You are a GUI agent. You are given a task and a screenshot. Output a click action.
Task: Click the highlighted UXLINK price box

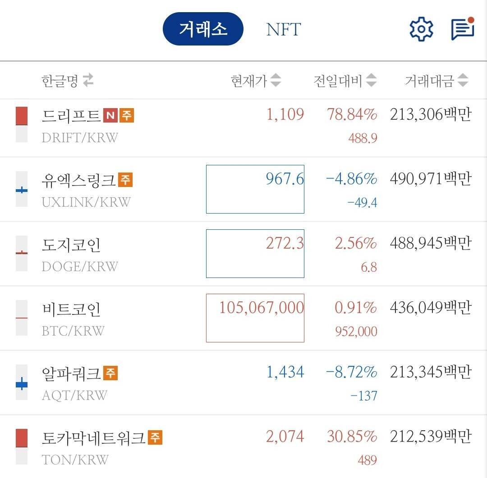pyautogui.click(x=255, y=189)
